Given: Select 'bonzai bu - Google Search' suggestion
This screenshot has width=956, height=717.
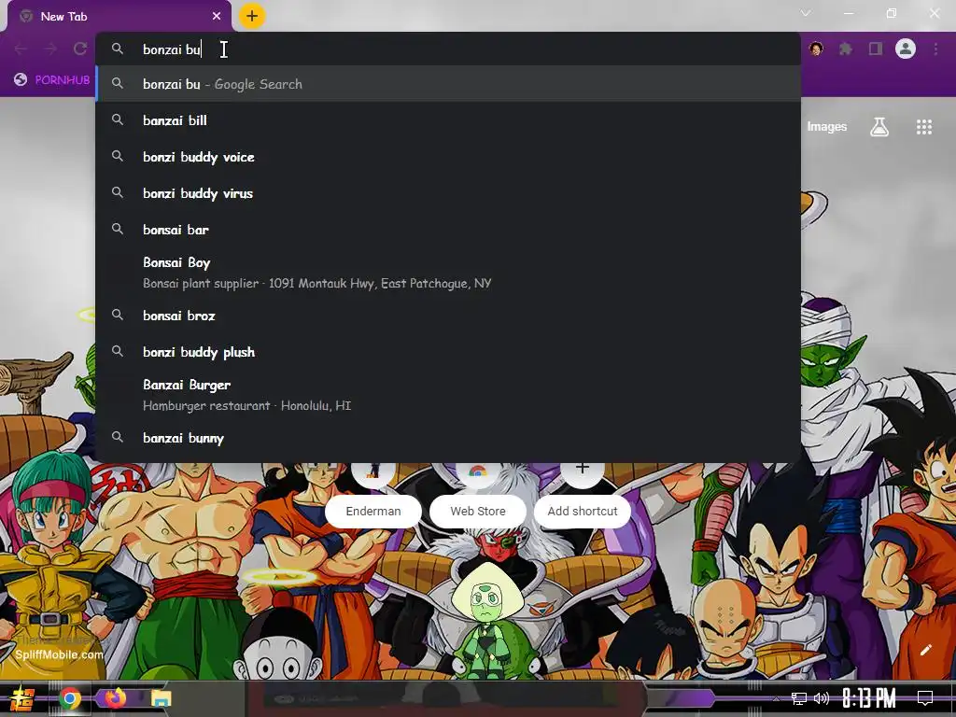Looking at the screenshot, I should click(447, 84).
